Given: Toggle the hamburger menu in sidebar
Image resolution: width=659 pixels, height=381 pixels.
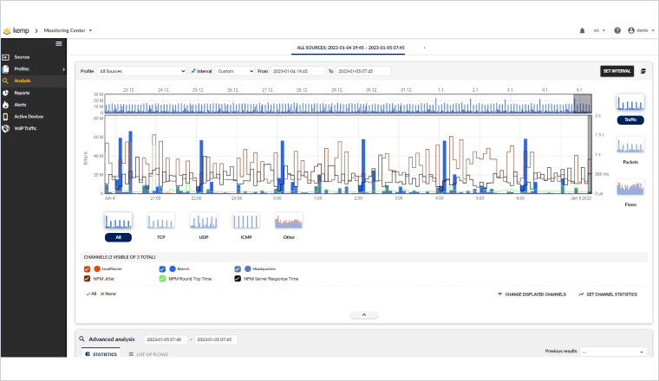Looking at the screenshot, I should pyautogui.click(x=58, y=43).
